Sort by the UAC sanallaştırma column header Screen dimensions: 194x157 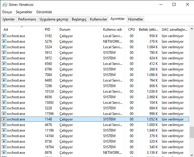(x=174, y=30)
